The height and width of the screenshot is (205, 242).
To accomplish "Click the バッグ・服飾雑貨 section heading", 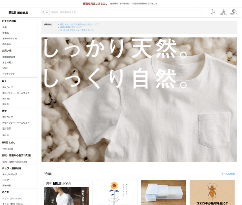I will tap(11, 168).
